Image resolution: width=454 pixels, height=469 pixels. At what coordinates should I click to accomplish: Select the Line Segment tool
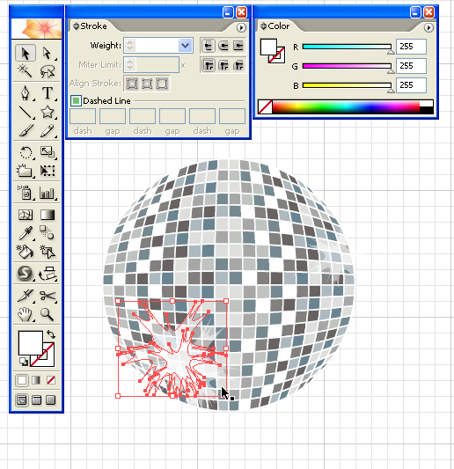point(26,112)
